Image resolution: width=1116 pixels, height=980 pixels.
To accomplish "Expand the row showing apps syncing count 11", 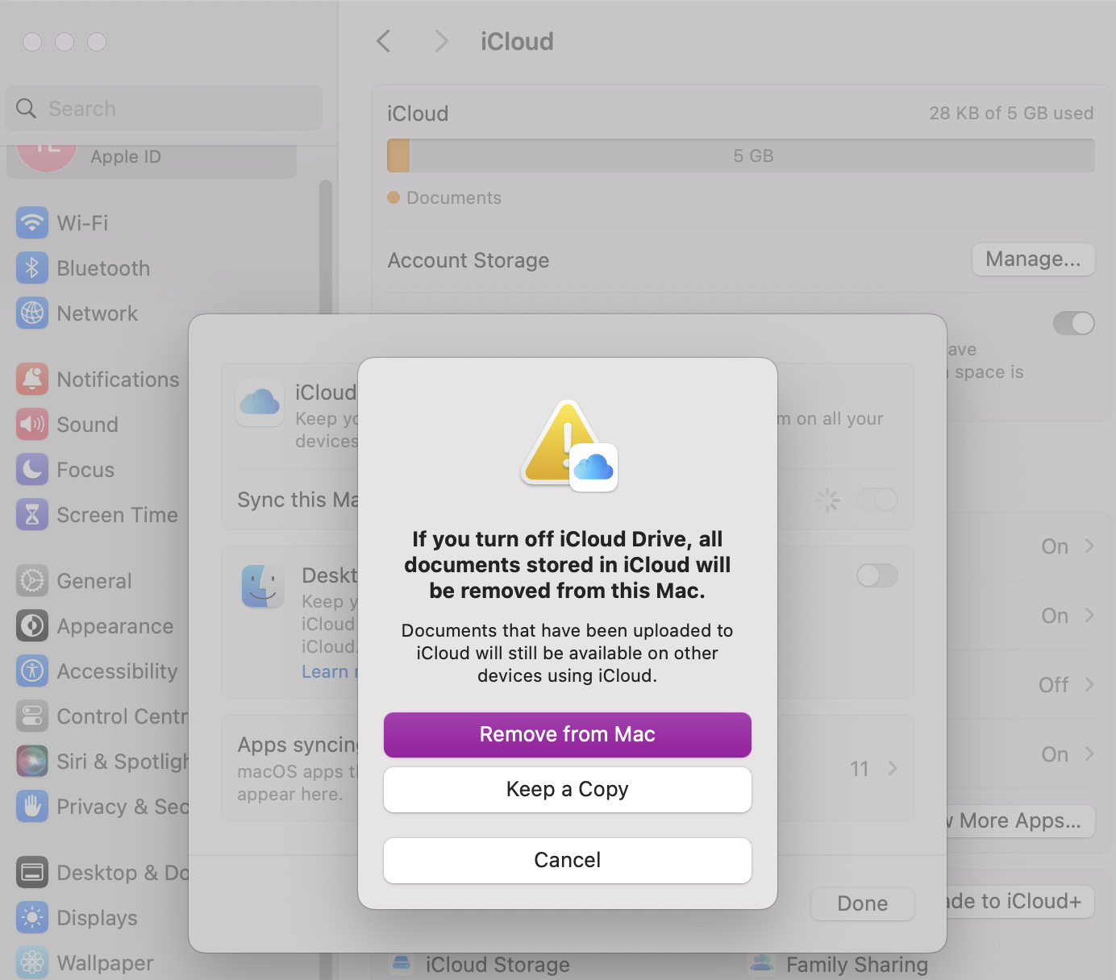I will pos(892,769).
